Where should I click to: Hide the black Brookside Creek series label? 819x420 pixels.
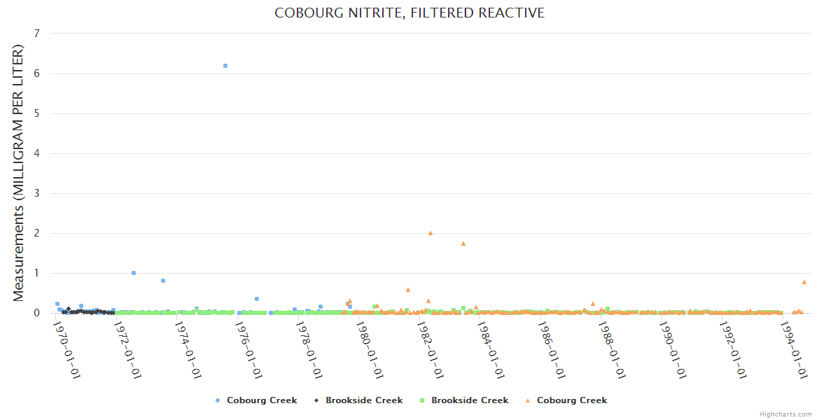364,400
